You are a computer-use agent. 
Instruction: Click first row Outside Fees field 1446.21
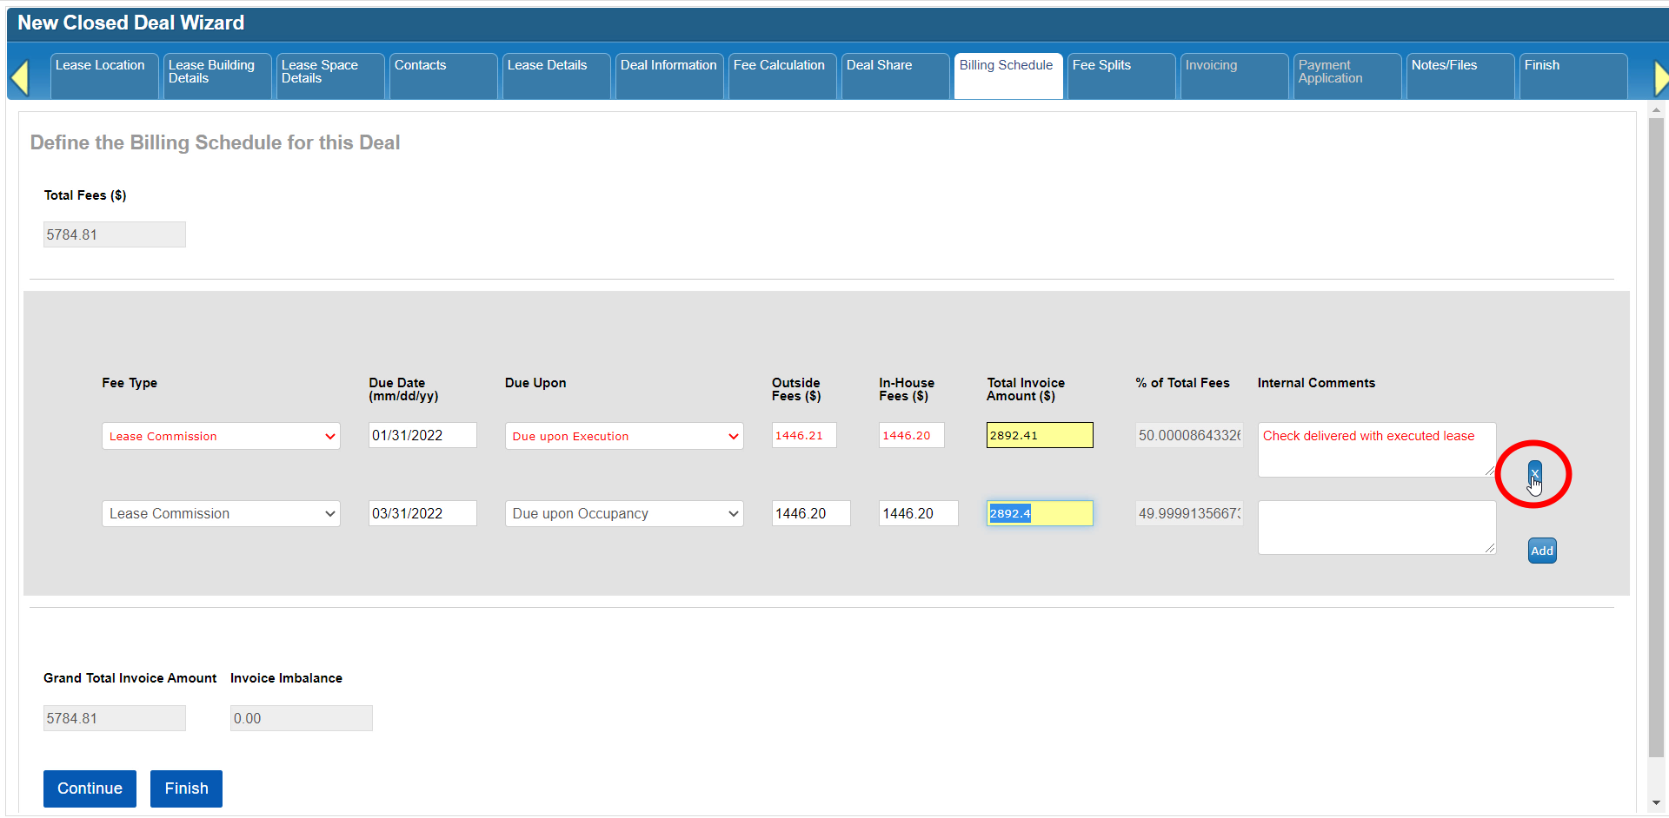point(803,435)
